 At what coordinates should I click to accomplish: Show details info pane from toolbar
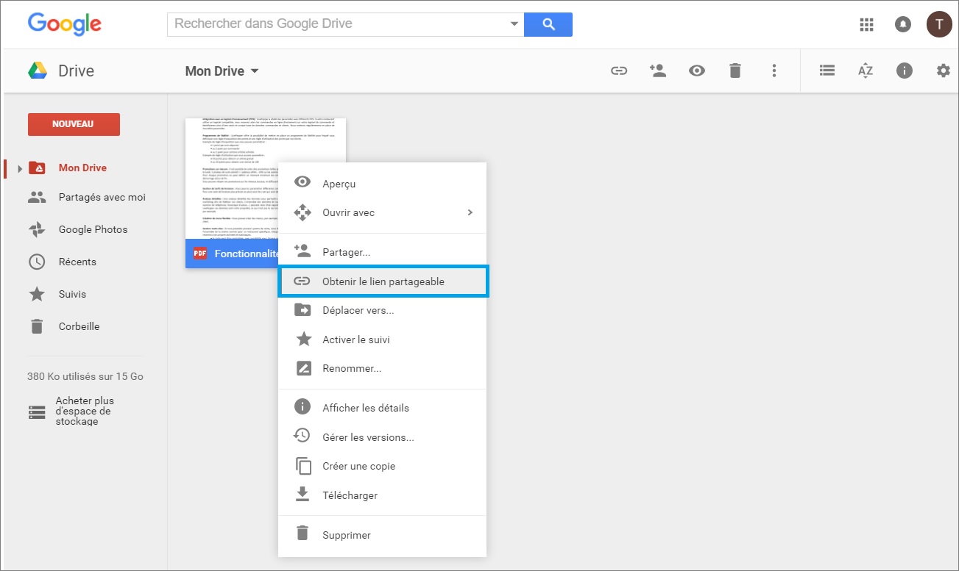tap(905, 71)
